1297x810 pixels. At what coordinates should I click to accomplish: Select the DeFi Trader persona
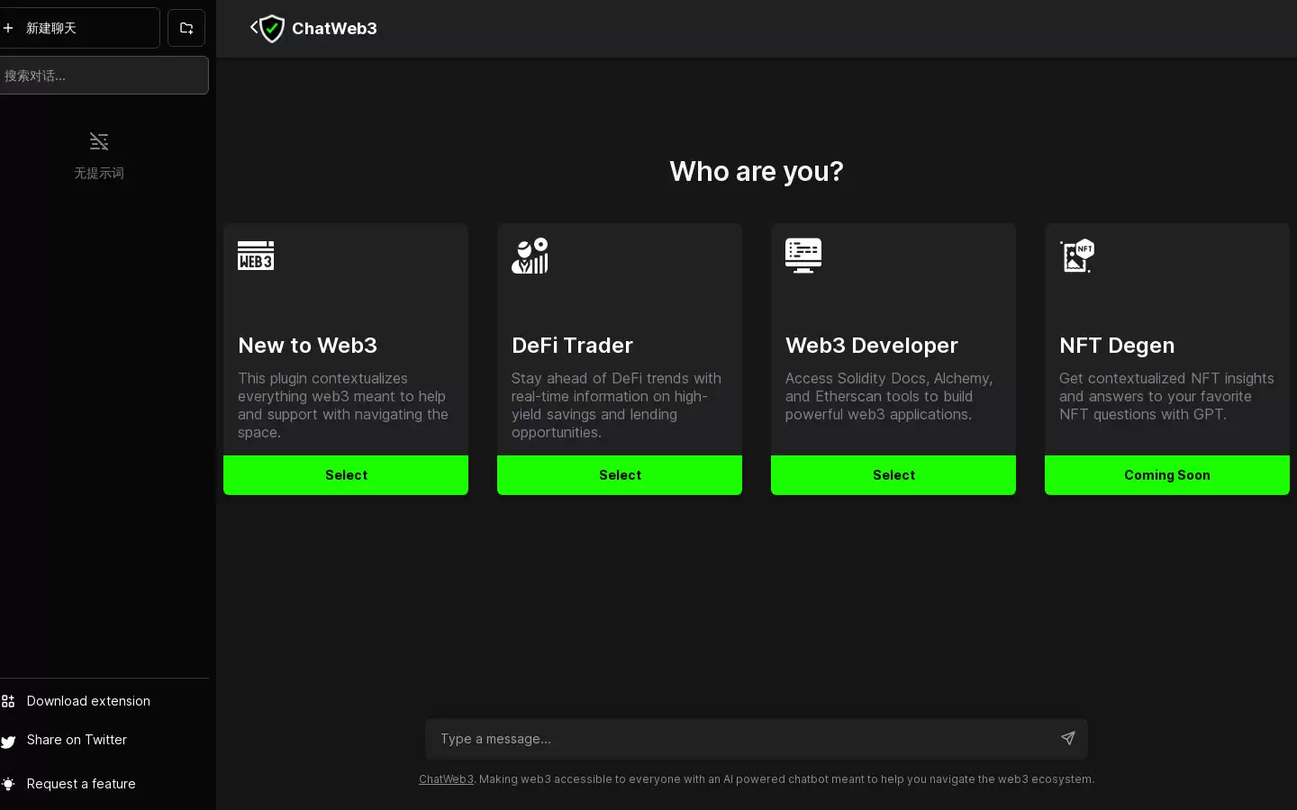(x=620, y=475)
